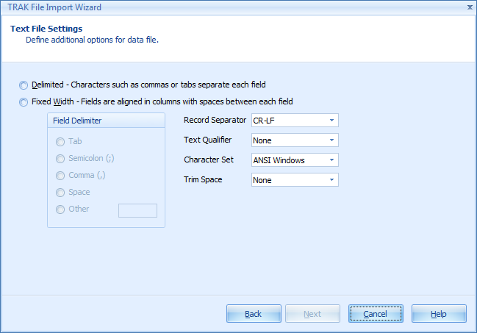Click the Field Delimiter group header
This screenshot has width=477, height=333.
point(77,121)
